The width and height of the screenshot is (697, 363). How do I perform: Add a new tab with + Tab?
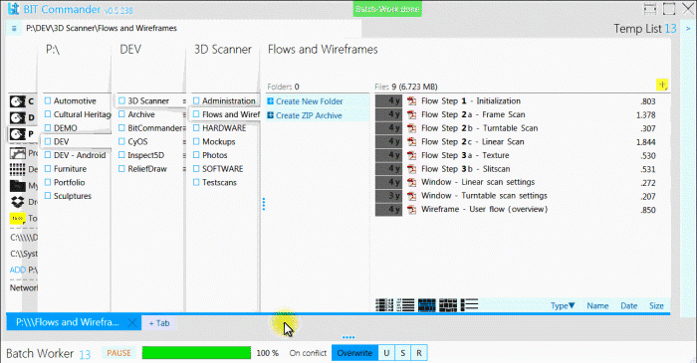tap(159, 323)
